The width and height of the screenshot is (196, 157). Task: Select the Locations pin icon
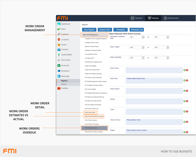coord(59,40)
